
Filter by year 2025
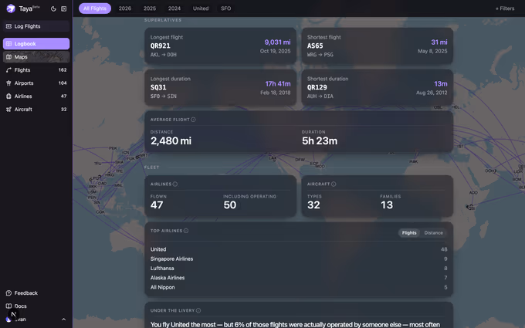[x=150, y=8]
